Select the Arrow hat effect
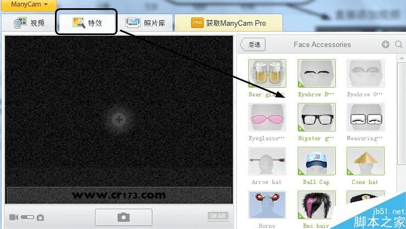This screenshot has height=229, width=406. pyautogui.click(x=267, y=161)
